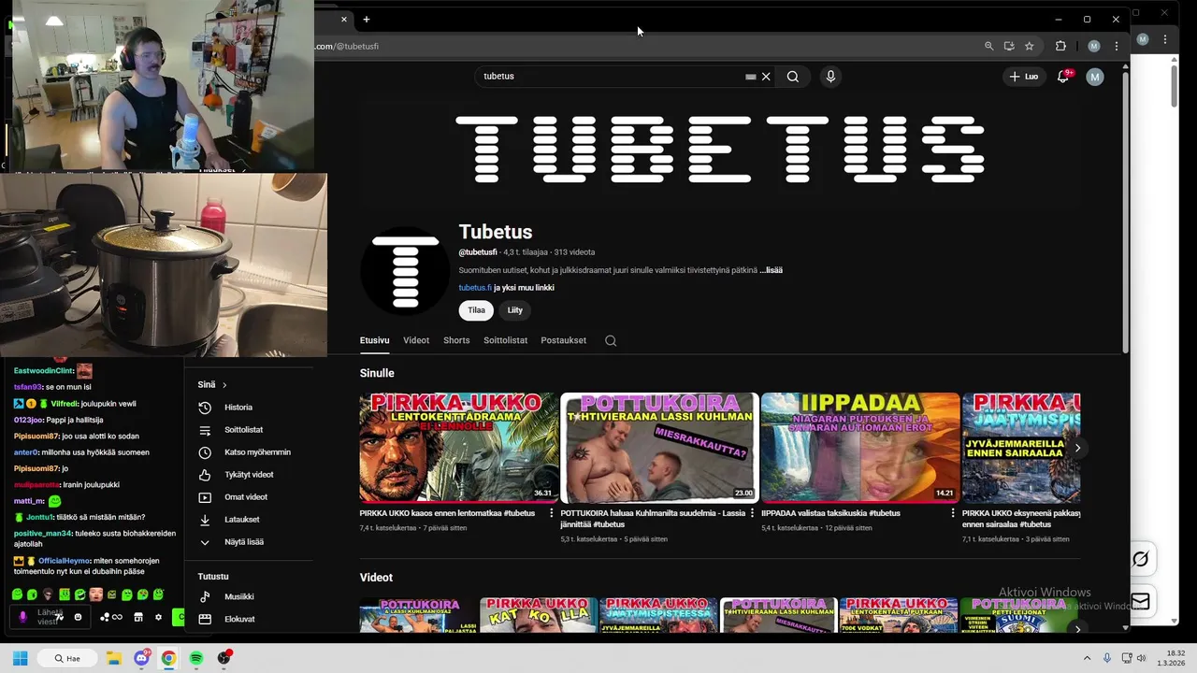
Task: Click taskbar Hae search box
Action: [x=67, y=658]
